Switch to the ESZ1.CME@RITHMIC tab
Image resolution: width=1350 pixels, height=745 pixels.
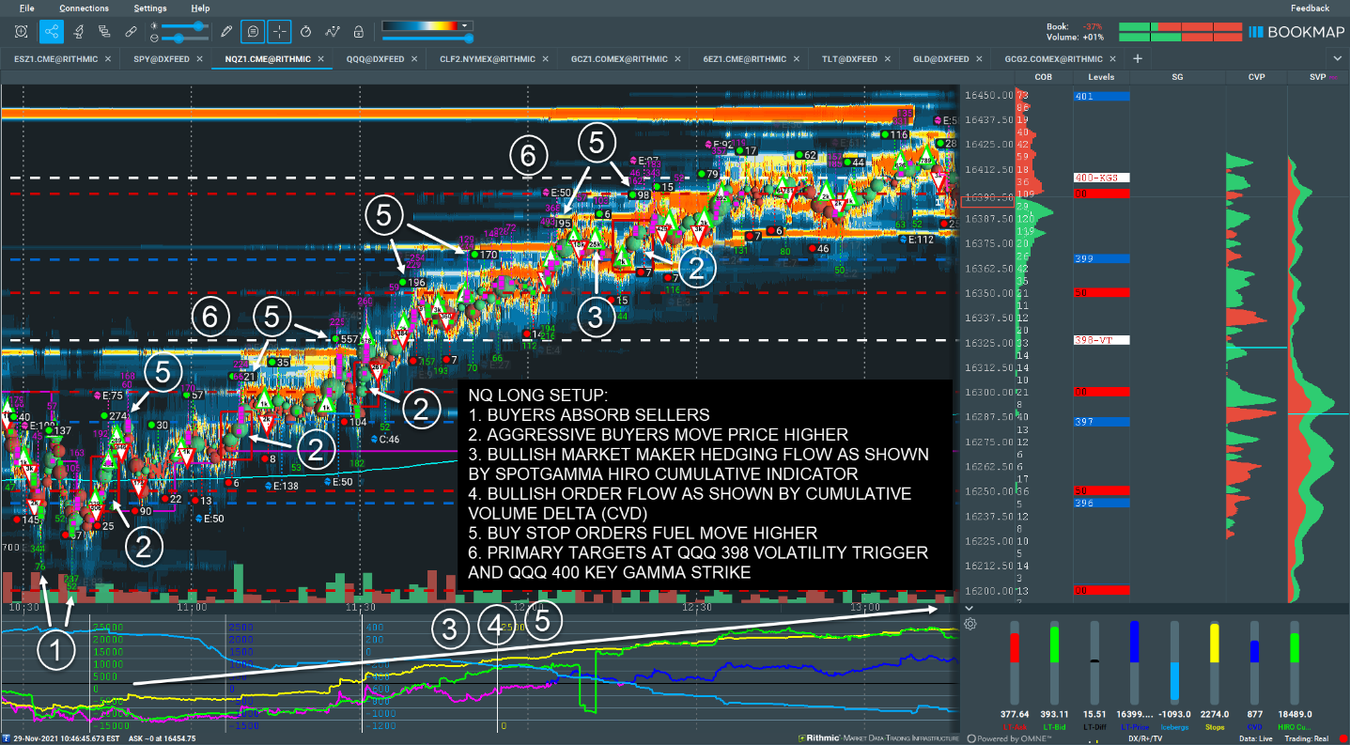click(55, 59)
